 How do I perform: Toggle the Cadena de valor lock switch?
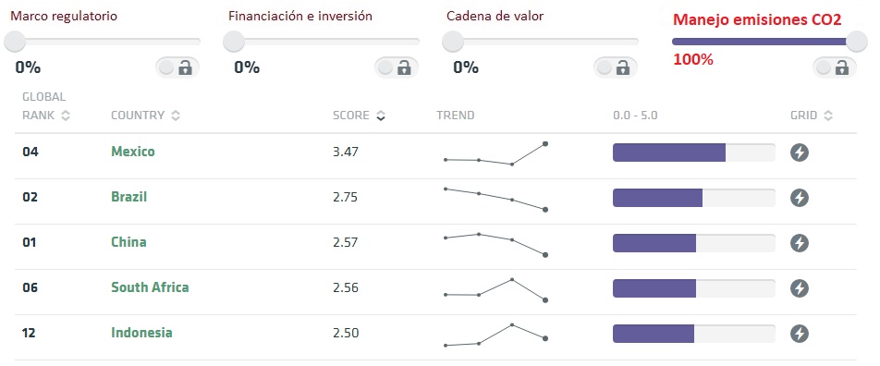615,67
